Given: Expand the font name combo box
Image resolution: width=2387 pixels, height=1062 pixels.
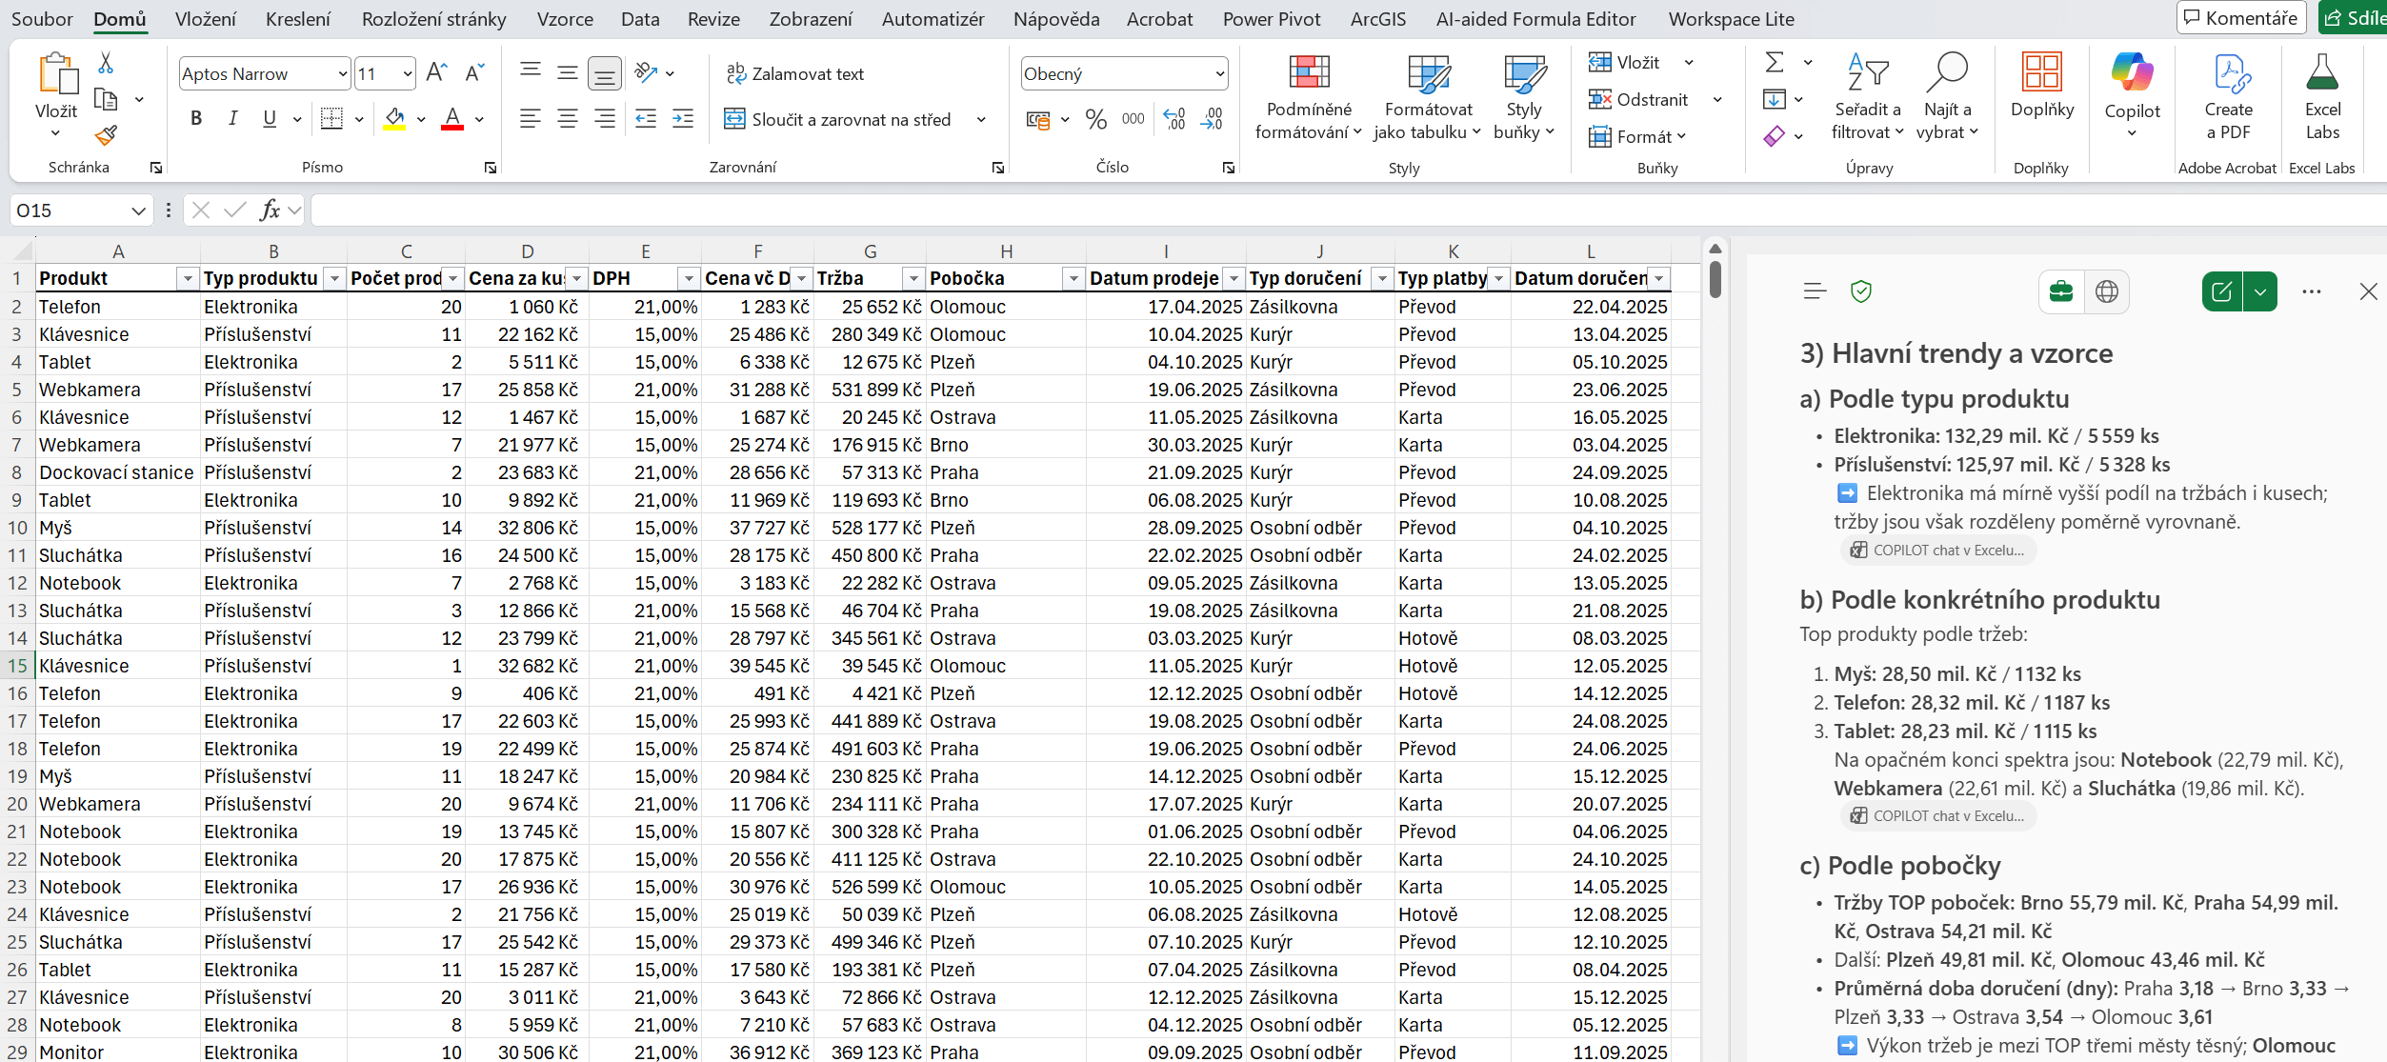Looking at the screenshot, I should click(342, 74).
